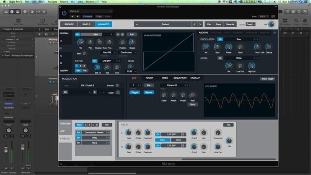Toggle On for Convolution Reverb effect
311x175 pixels.
click(x=79, y=132)
